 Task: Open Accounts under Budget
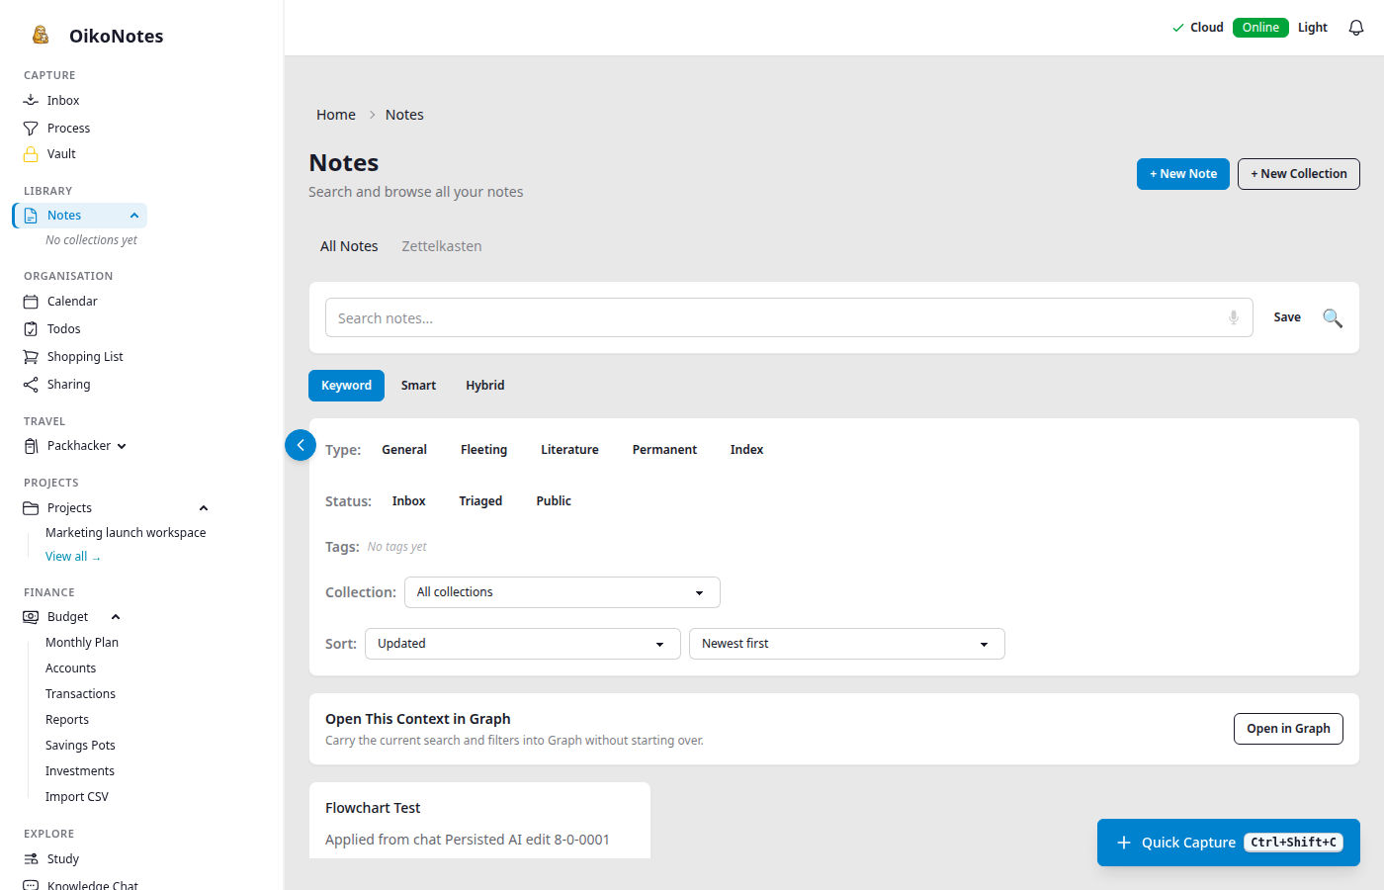tap(70, 668)
